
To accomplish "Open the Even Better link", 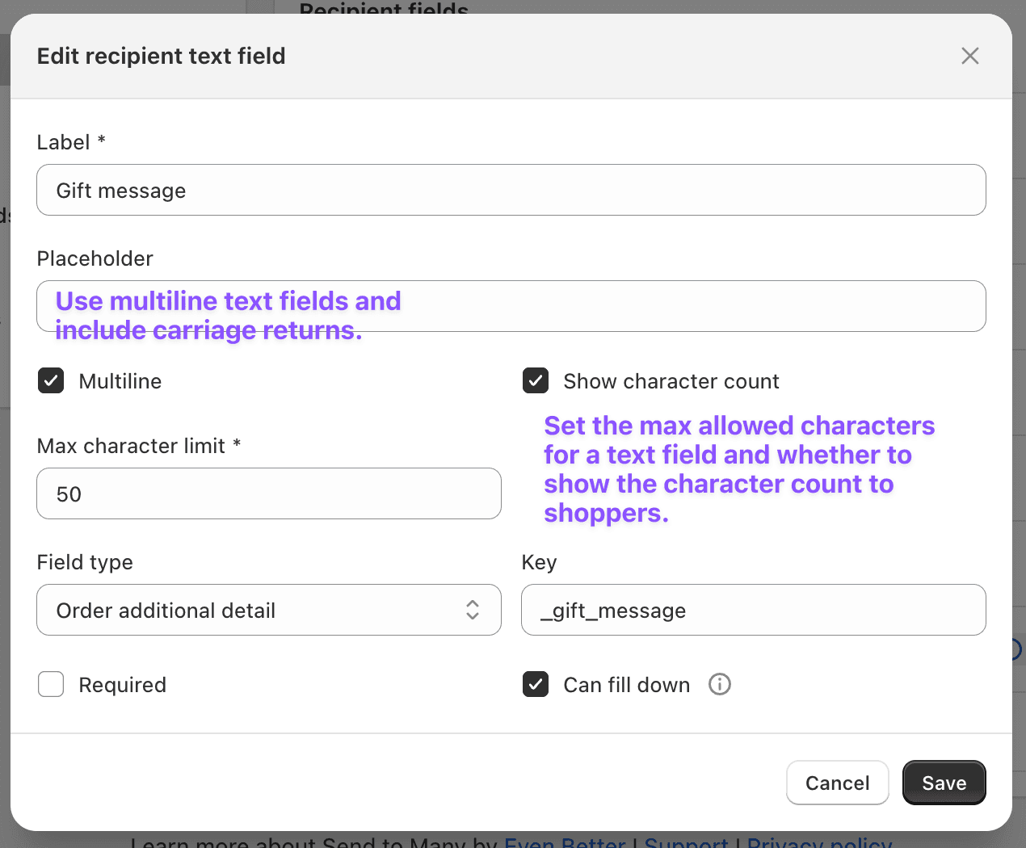I will click(565, 843).
